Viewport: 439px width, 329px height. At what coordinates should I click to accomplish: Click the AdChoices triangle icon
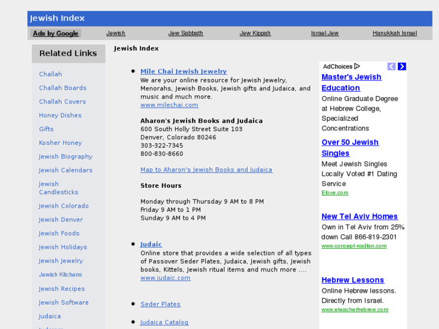coord(357,66)
